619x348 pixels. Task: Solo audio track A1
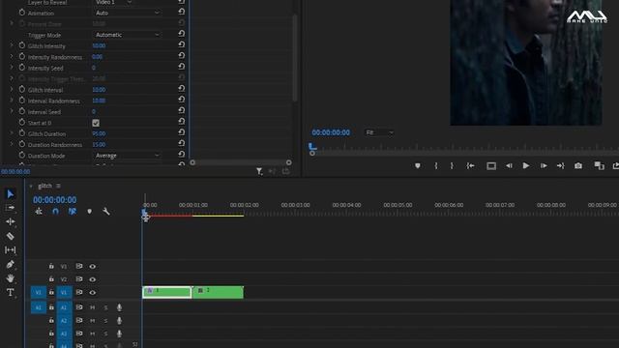pyautogui.click(x=105, y=307)
